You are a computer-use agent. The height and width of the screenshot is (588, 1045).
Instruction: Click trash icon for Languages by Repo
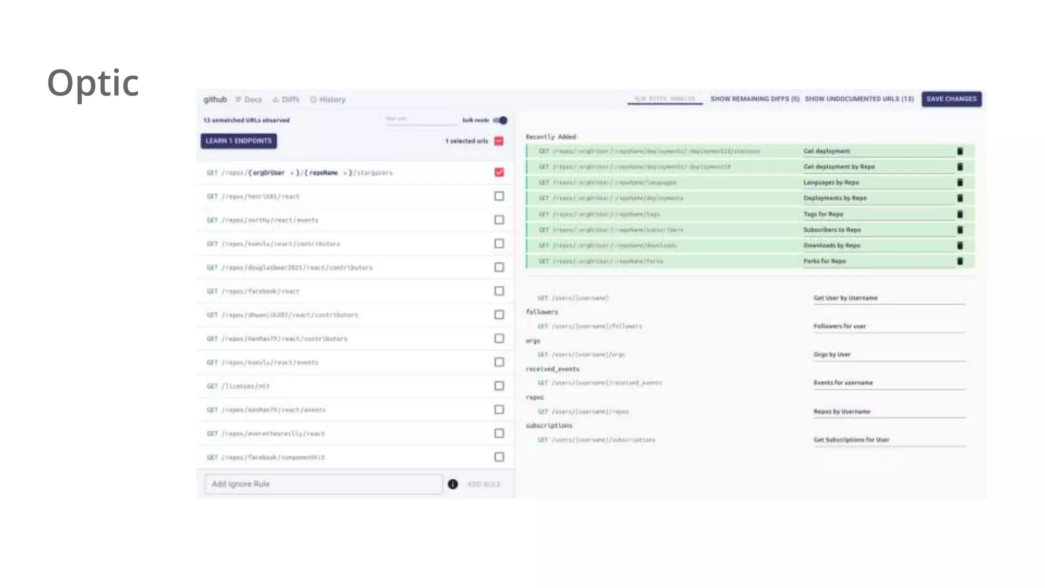960,182
